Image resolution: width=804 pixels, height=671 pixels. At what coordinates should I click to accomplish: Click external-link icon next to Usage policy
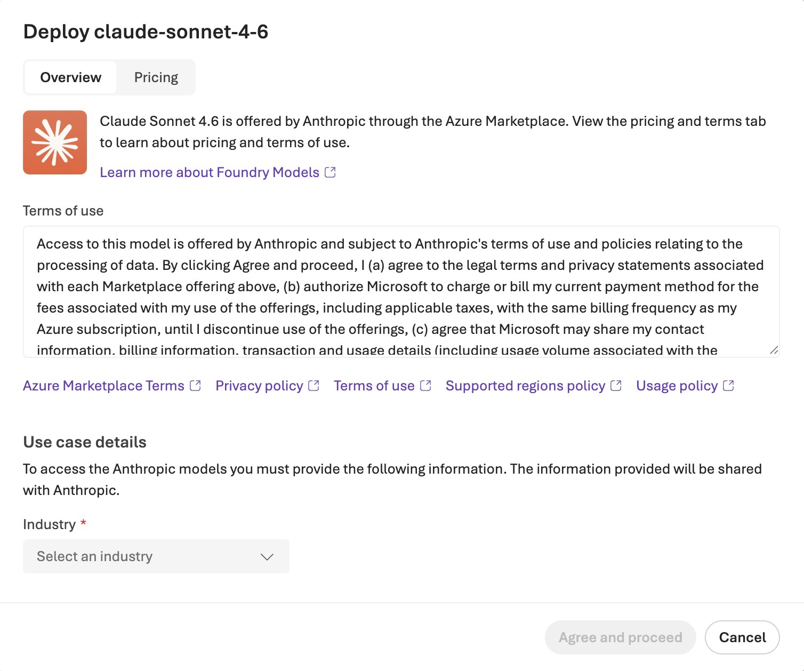pyautogui.click(x=729, y=386)
